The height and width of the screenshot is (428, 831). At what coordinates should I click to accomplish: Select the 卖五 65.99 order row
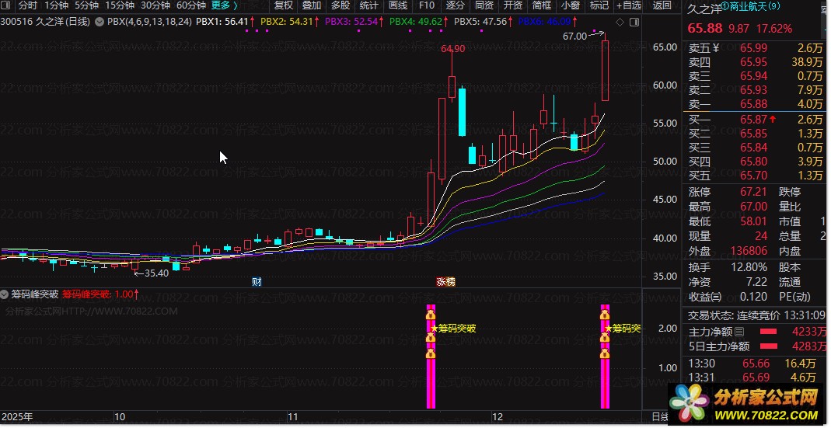[756, 48]
